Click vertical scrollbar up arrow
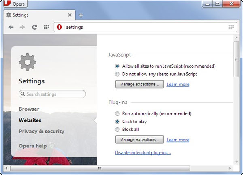243x175 pixels. coord(237,38)
